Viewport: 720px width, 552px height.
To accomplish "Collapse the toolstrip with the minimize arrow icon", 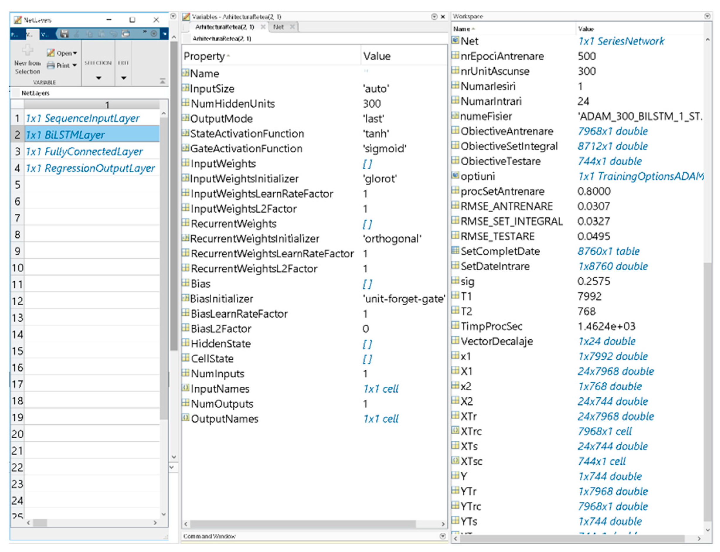I will click(162, 81).
